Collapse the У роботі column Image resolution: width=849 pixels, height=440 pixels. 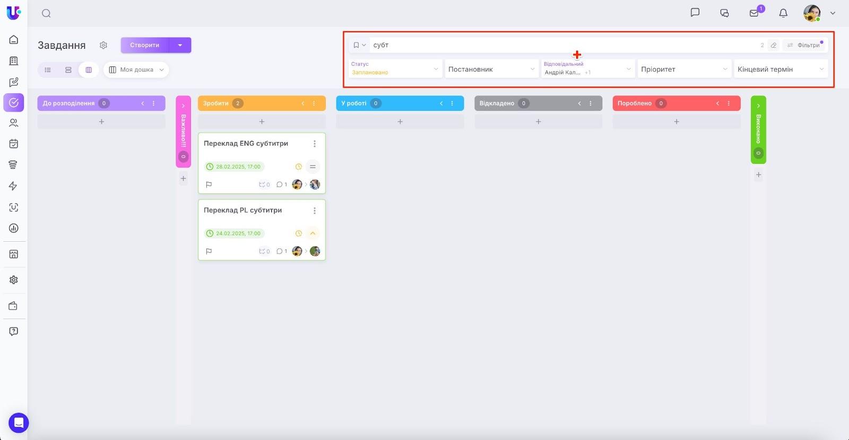click(441, 103)
